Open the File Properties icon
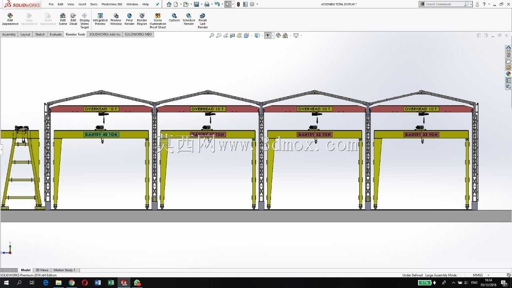Viewport: 512px width, 288px height. click(245, 4)
